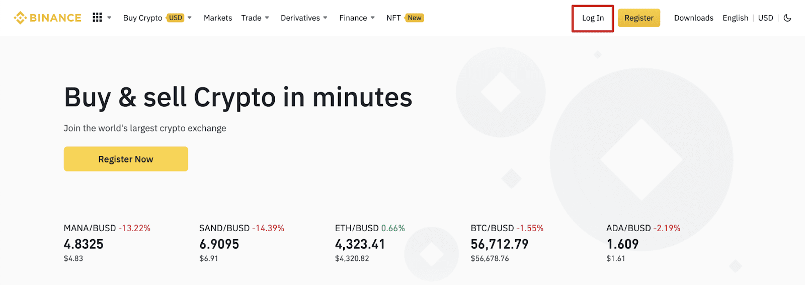Image resolution: width=805 pixels, height=285 pixels.
Task: Click the New badge next to NFT
Action: click(414, 18)
